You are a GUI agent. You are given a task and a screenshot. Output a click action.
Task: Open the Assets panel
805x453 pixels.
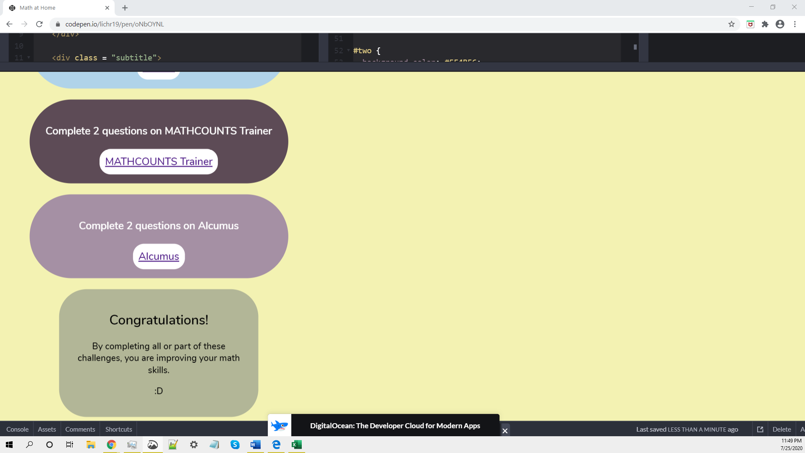tap(47, 429)
